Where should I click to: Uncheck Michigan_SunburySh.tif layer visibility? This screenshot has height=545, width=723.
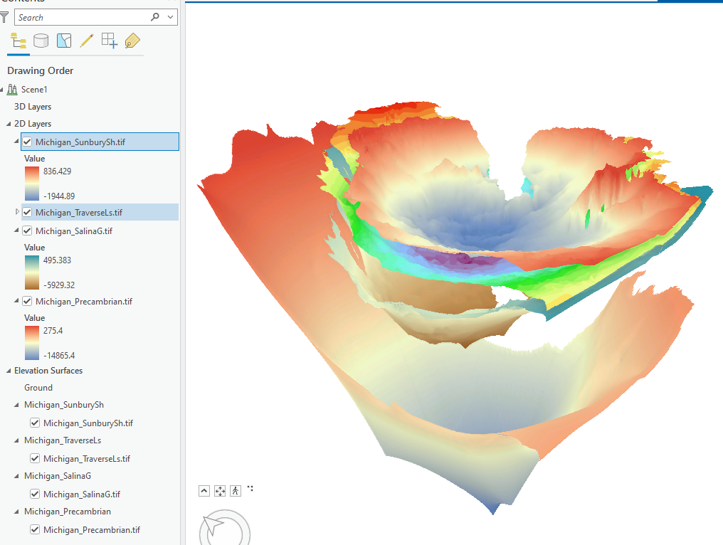[27, 142]
